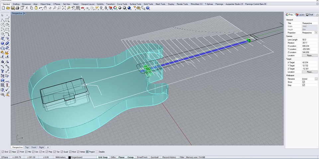The width and height of the screenshot is (319, 159).
Task: Click the Print icon in toolbar
Action: click(x=17, y=8)
